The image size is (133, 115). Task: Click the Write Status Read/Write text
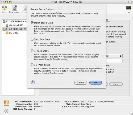click(x=86, y=104)
